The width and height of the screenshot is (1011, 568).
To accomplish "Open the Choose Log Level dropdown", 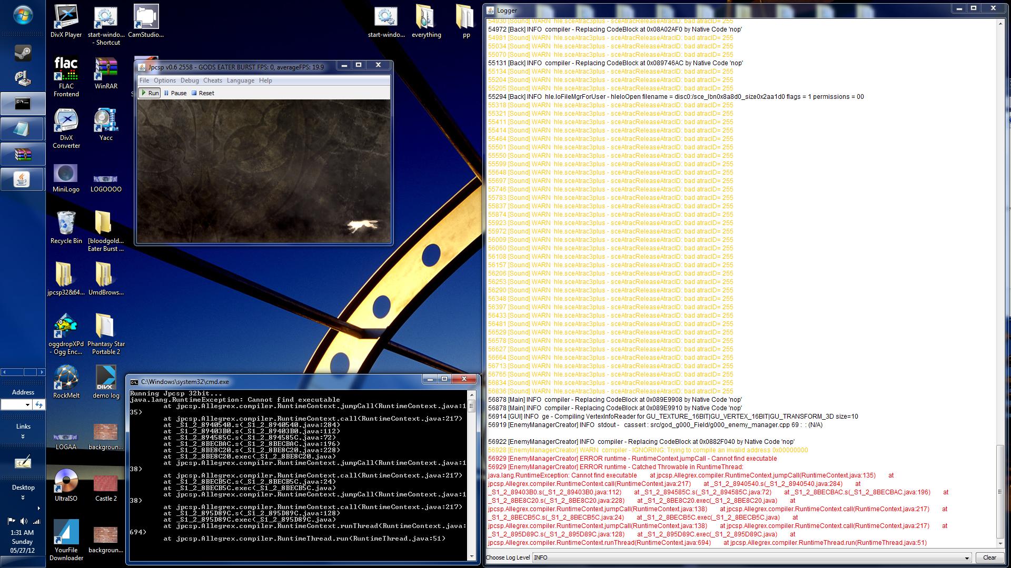I will point(967,558).
